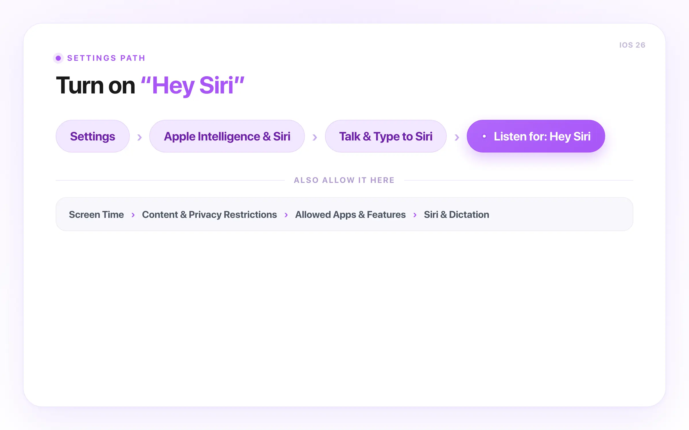Click the chevron after Screen Time
Screen dimensions: 689x430
pyautogui.click(x=133, y=215)
